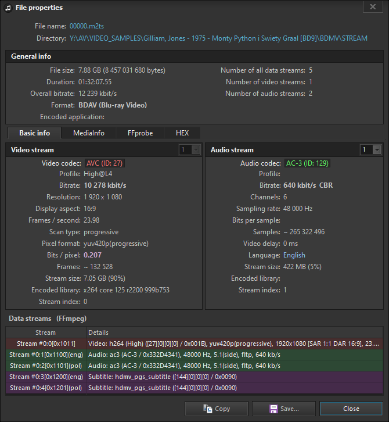Select the Stream #0:0 video row
389x422 pixels.
(x=46, y=344)
